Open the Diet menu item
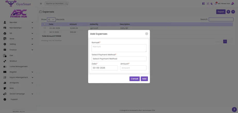The width and height of the screenshot is (238, 113). 11,55
